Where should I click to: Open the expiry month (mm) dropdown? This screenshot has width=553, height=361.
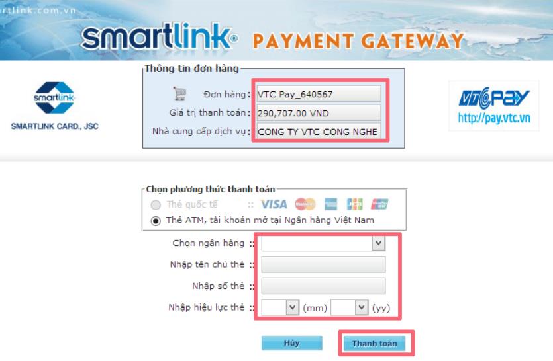[x=280, y=307]
